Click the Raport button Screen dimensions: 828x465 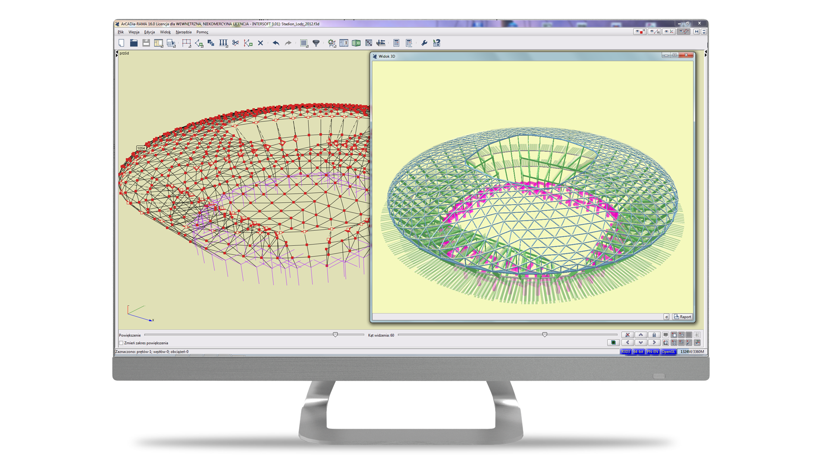(683, 317)
